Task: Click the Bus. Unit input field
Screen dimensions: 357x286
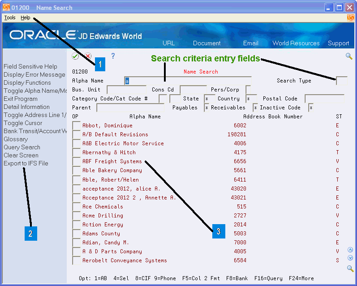Action: [127, 90]
